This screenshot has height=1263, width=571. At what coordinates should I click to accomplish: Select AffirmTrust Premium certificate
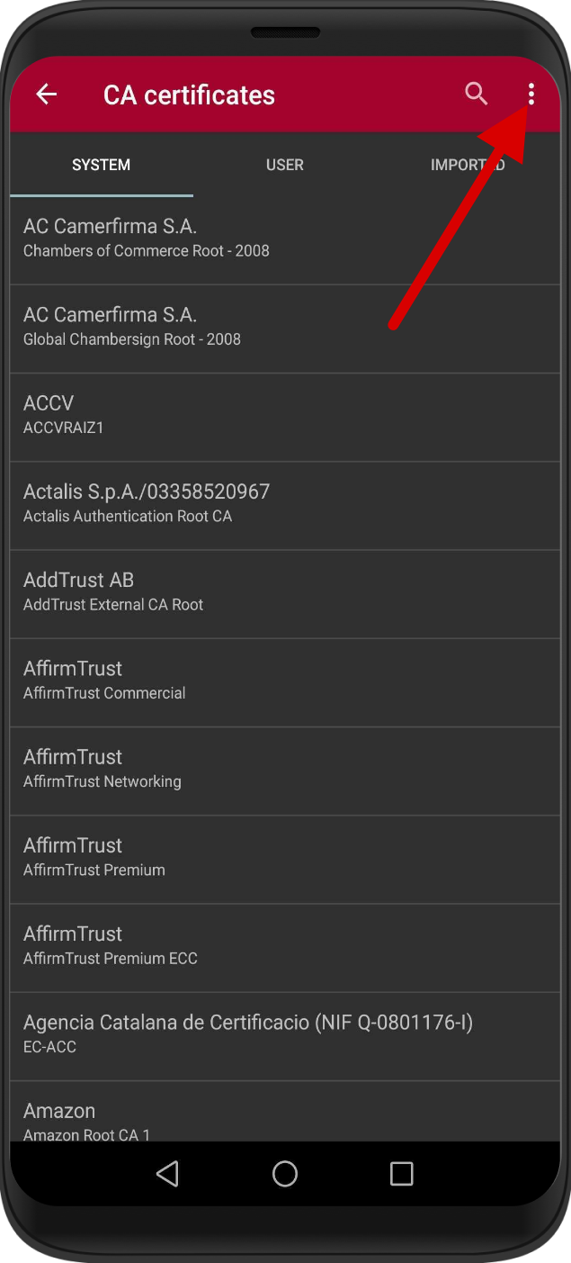tap(285, 859)
